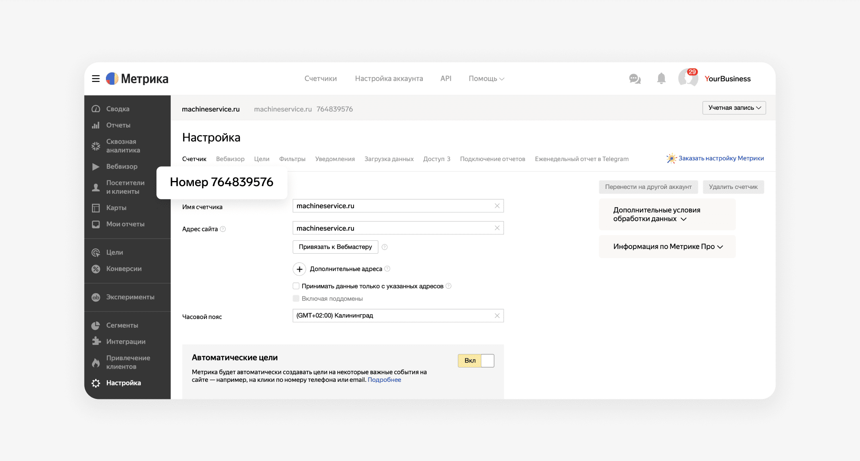Click the Metrika logo
Viewport: 860px width, 461px height.
pyautogui.click(x=137, y=79)
